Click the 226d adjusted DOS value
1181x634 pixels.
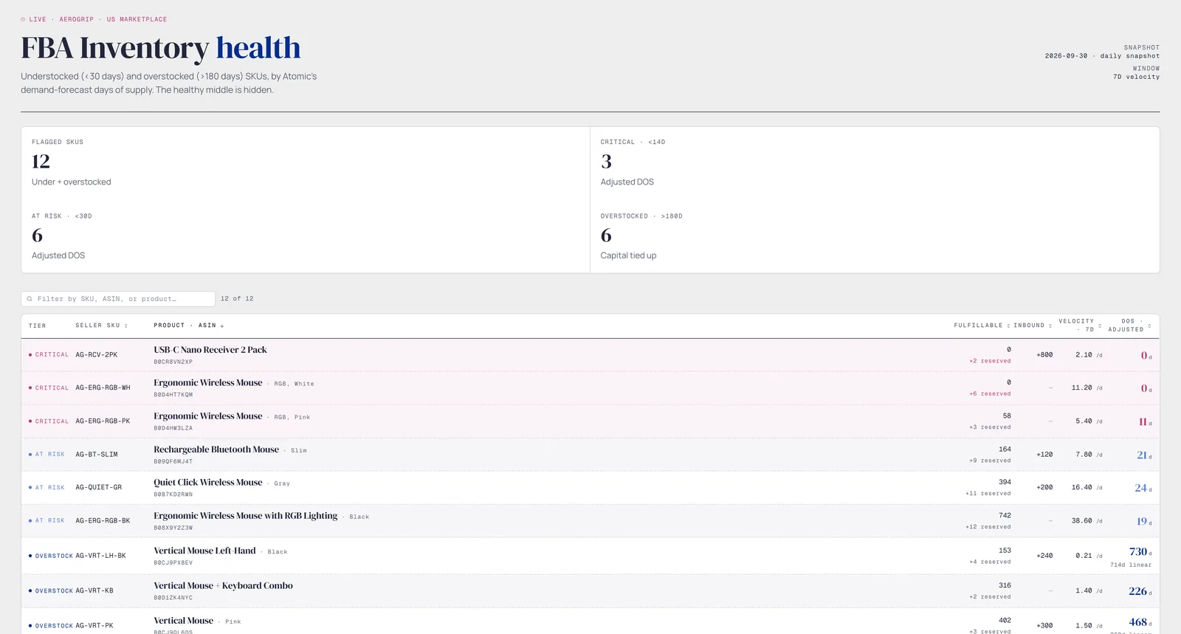1140,592
